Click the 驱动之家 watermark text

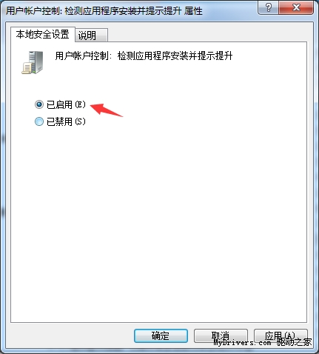[294, 342]
